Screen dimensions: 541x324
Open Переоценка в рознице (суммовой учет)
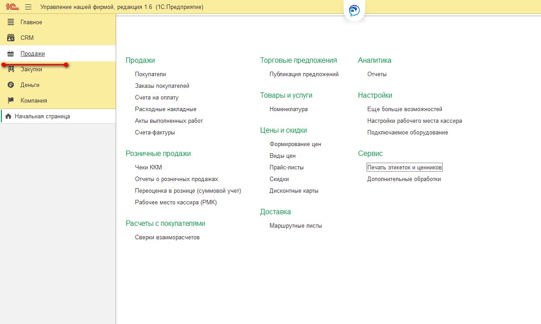(x=188, y=191)
